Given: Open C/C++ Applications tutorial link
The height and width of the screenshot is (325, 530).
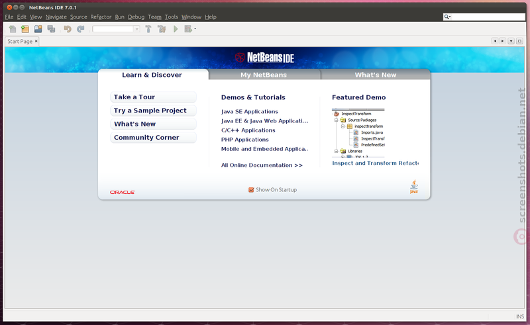Looking at the screenshot, I should point(248,130).
